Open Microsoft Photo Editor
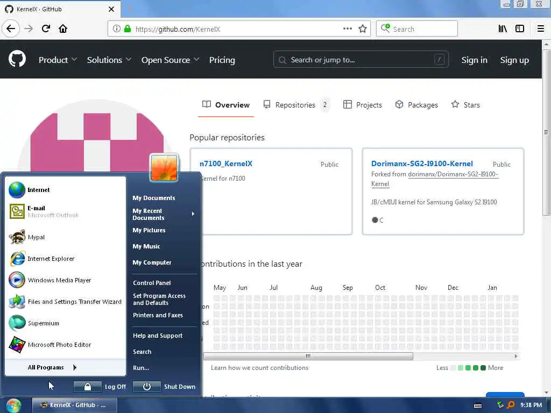The image size is (551, 413). tap(65, 345)
